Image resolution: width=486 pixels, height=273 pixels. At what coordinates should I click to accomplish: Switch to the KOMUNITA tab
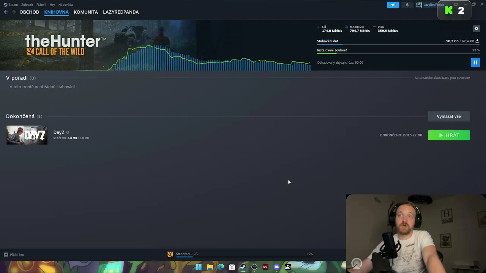click(86, 12)
